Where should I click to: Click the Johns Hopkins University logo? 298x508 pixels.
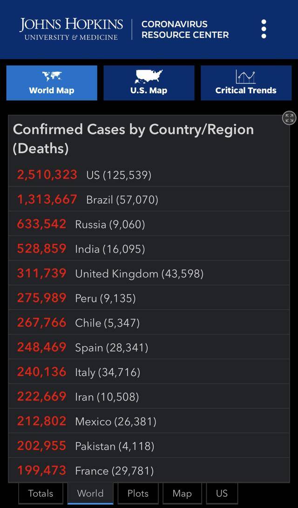[x=71, y=29]
